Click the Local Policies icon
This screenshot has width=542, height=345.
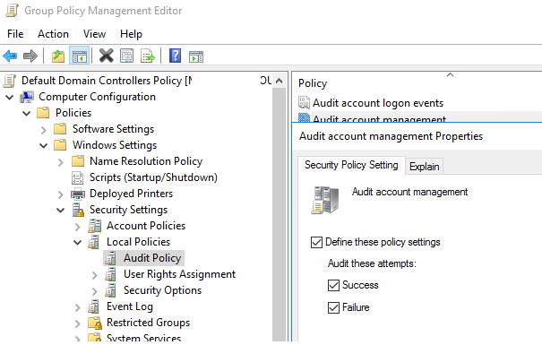(x=94, y=242)
